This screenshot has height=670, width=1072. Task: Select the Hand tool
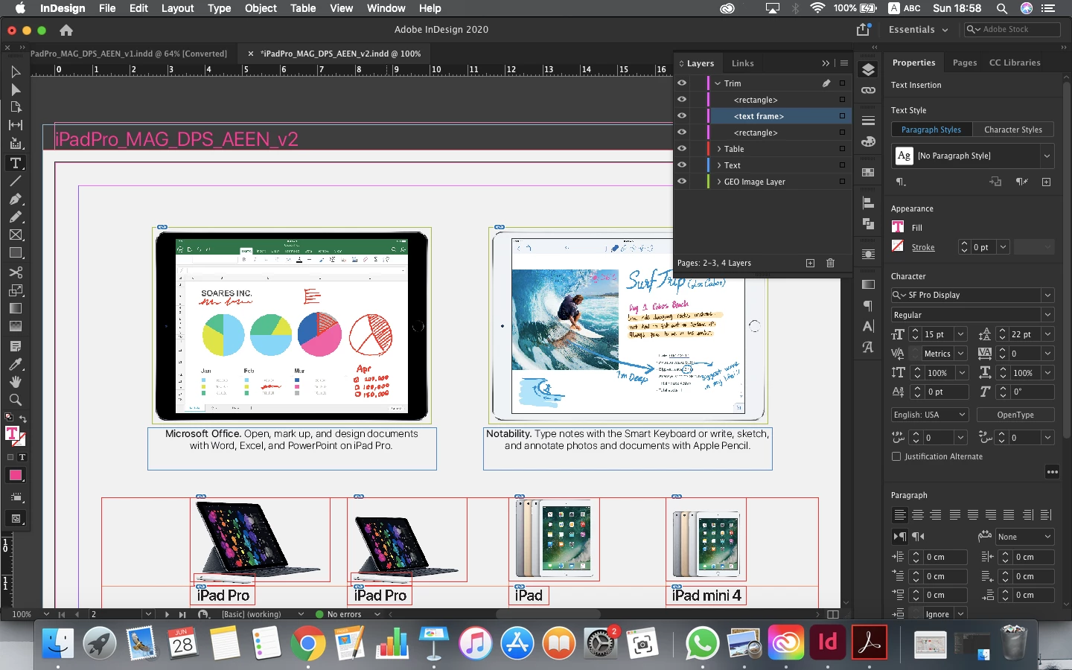point(15,382)
